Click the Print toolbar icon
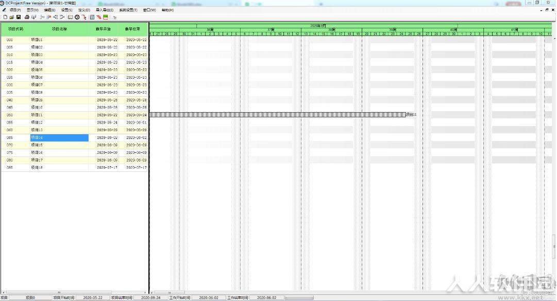The width and height of the screenshot is (557, 301). [x=27, y=17]
